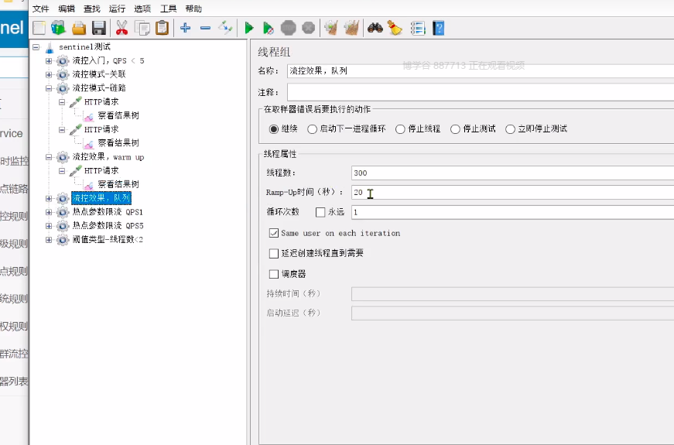The width and height of the screenshot is (674, 445).
Task: Click the grayed Shutdown button
Action: pyautogui.click(x=308, y=29)
